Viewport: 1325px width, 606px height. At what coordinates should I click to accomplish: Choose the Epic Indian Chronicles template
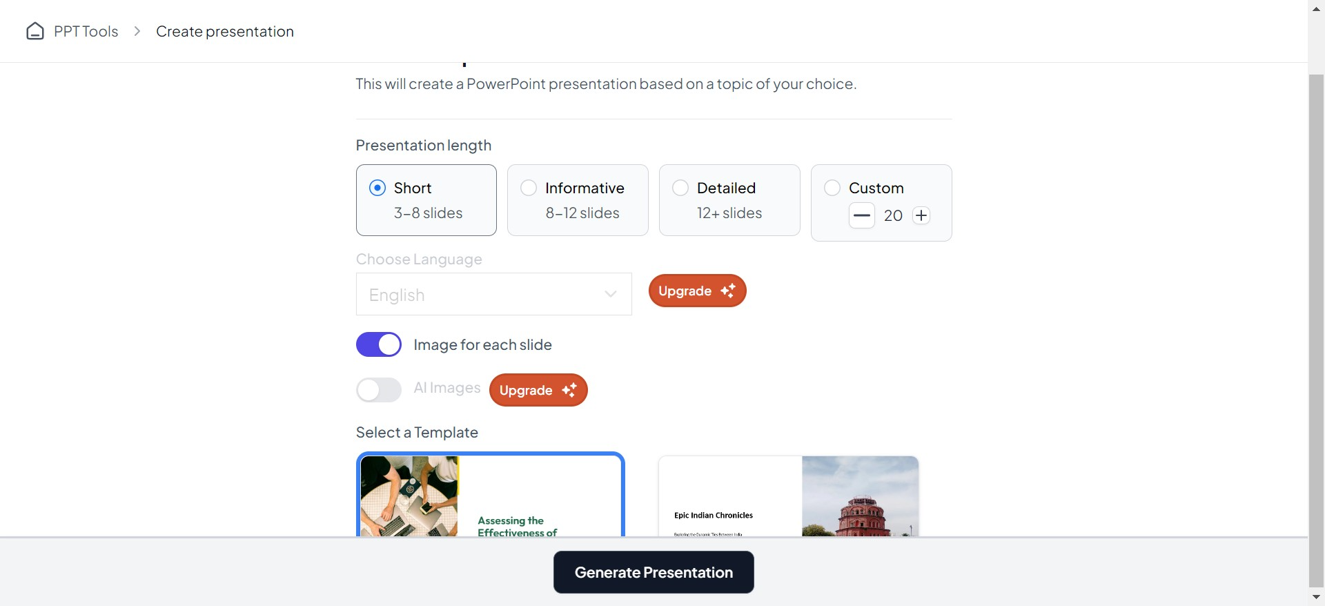click(x=788, y=495)
